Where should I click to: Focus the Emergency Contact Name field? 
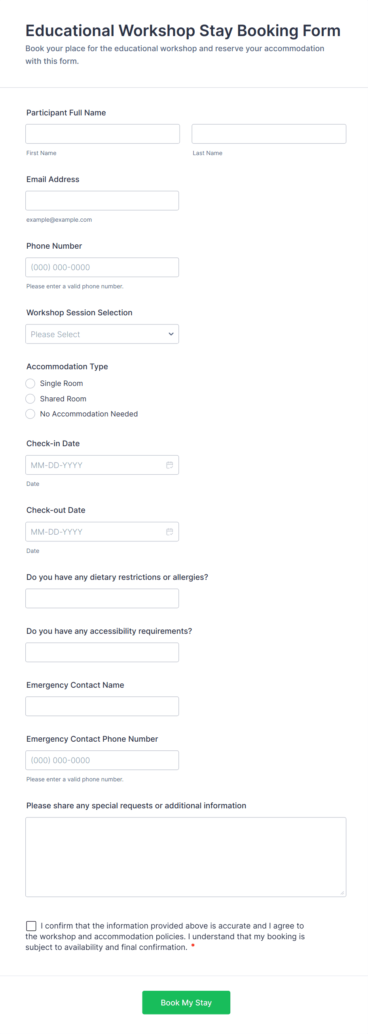pos(102,706)
